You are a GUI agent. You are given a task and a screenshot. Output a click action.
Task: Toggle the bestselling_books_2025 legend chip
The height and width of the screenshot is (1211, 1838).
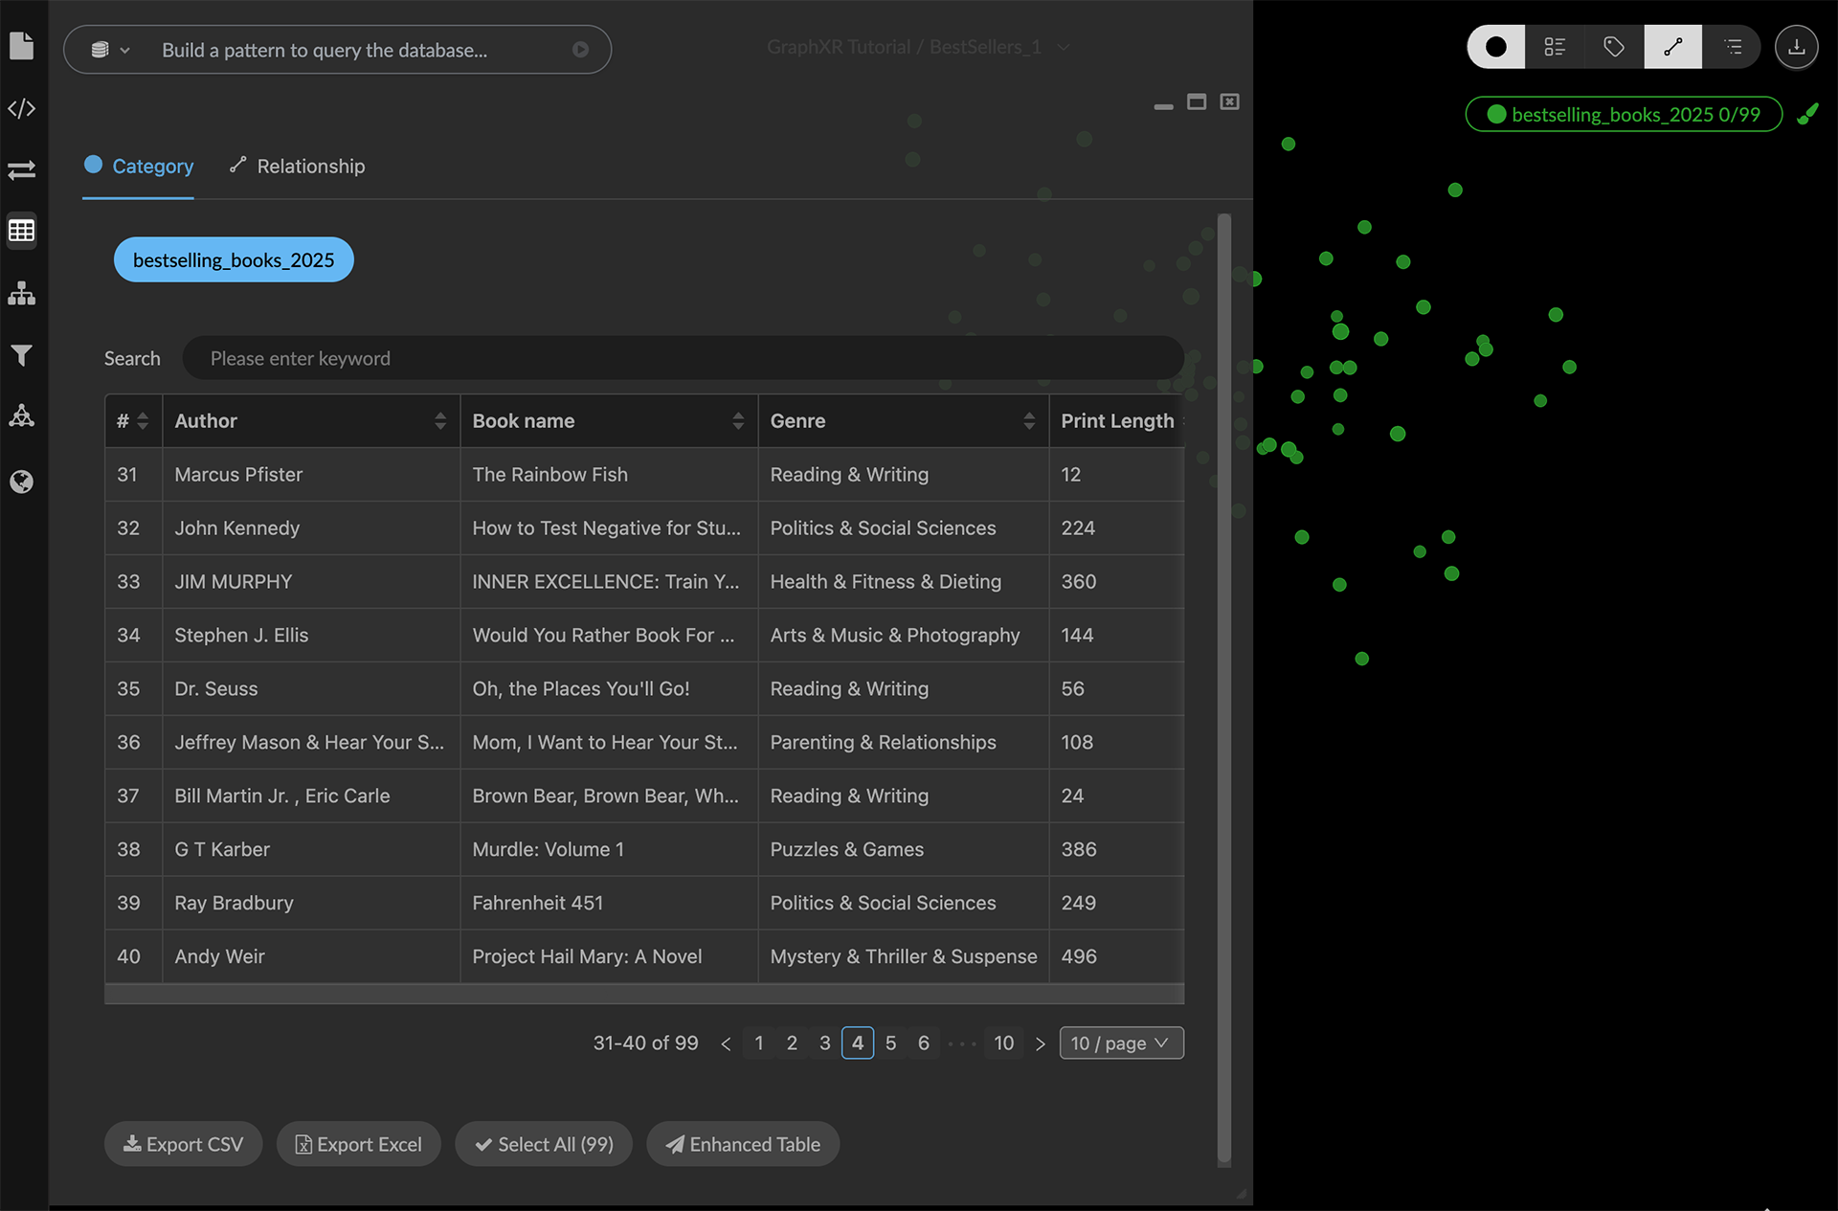1624,115
